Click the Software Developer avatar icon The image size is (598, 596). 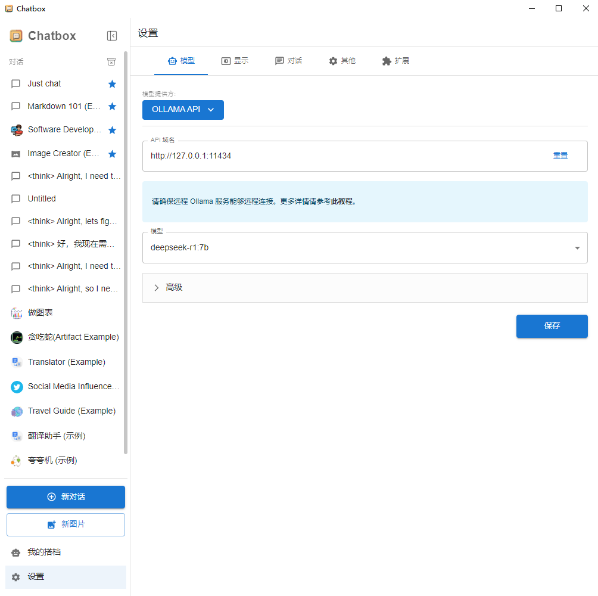17,130
